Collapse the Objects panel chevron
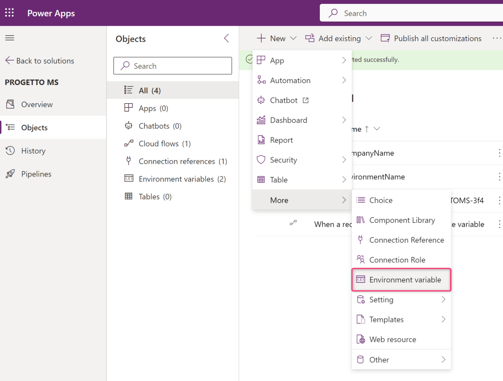 [x=226, y=38]
